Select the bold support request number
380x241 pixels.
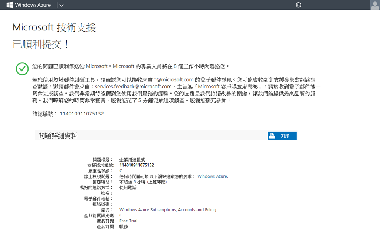137,165
